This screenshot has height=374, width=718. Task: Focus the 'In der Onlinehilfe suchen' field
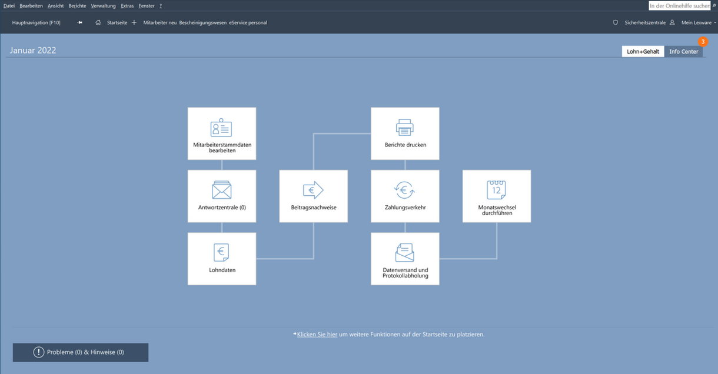(680, 5)
